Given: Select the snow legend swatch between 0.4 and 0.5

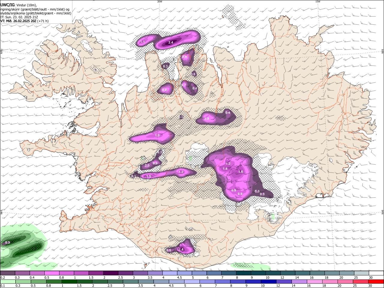Looking at the screenshot, I should pos(37,273).
